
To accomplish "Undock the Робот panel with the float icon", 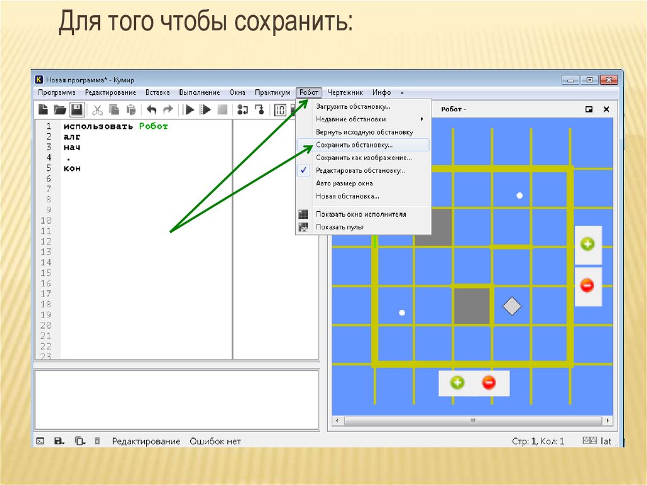I will 589,109.
